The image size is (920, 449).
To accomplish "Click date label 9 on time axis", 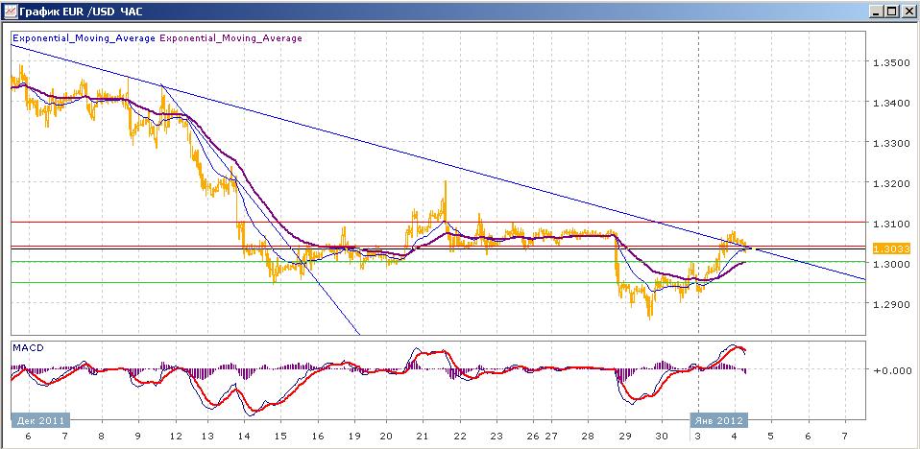I will pyautogui.click(x=138, y=437).
